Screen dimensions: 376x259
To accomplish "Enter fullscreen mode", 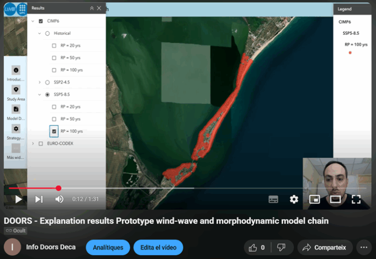I will coord(356,199).
